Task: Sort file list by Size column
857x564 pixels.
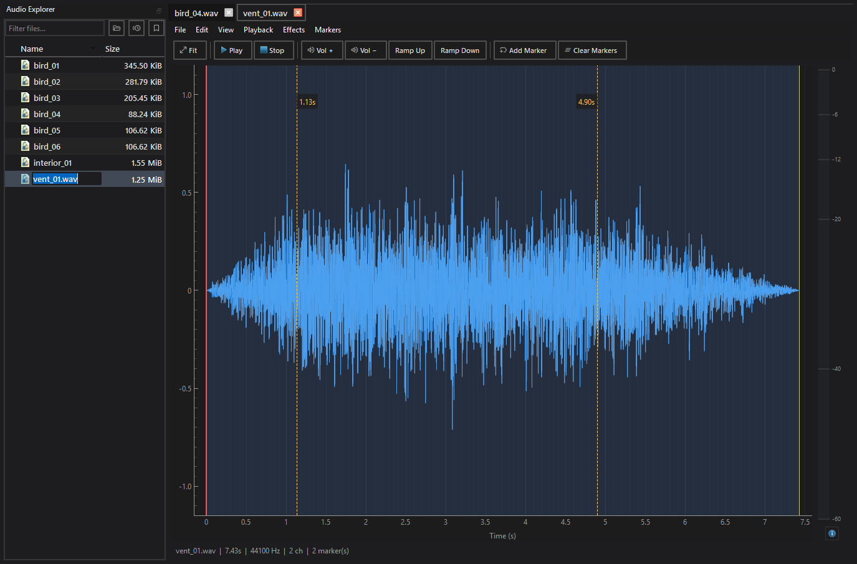Action: [133, 49]
